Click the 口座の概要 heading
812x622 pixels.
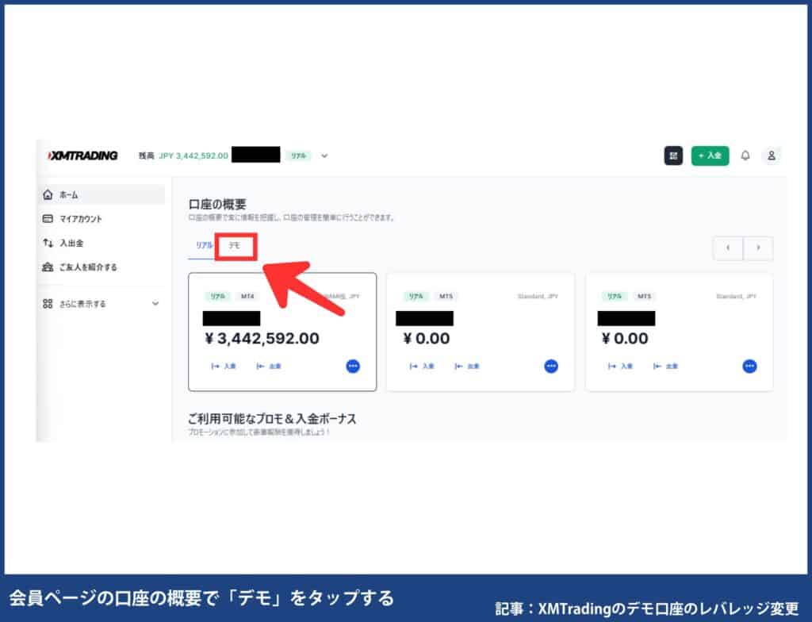pyautogui.click(x=217, y=204)
